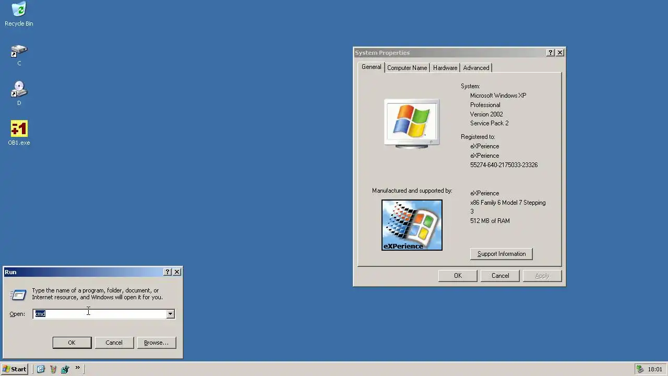668x376 pixels.
Task: Click the product ID 55274-640-2175033-23326
Action: coord(504,165)
